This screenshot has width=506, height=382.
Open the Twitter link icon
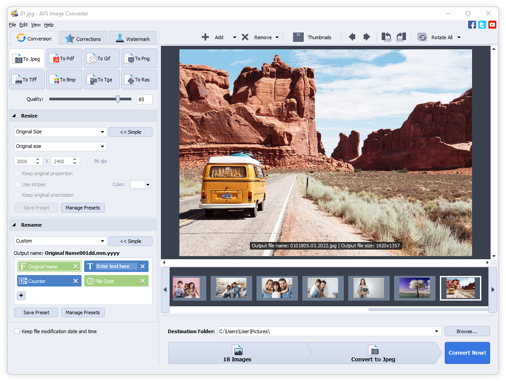pyautogui.click(x=482, y=25)
